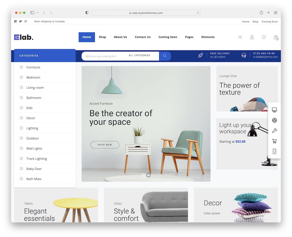
Task: Open the Tables Elegant essentials banner
Action: (x=56, y=205)
